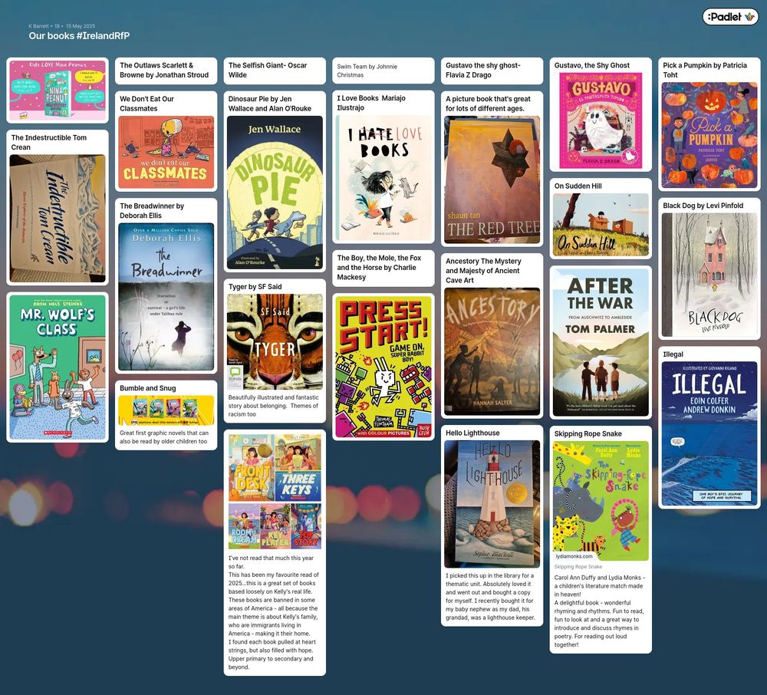
Task: Open After the War Tom Palmer cover
Action: tap(601, 342)
